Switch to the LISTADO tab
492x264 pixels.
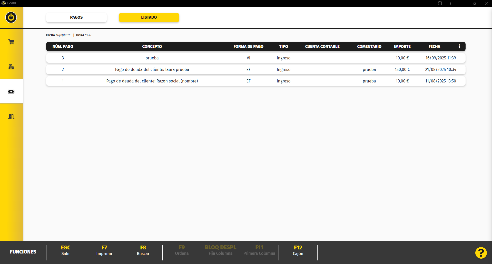pyautogui.click(x=149, y=17)
